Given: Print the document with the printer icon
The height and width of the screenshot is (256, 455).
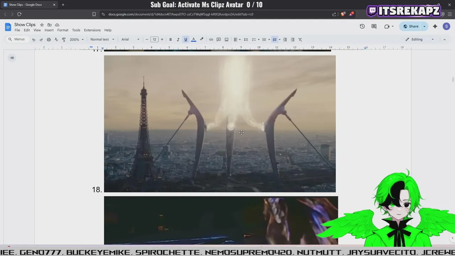Looking at the screenshot, I should click(49, 39).
